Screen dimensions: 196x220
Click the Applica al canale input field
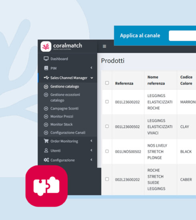[x=182, y=36]
